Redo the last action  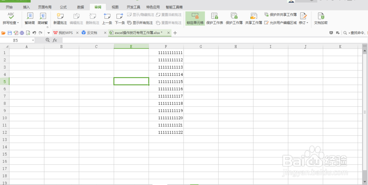tap(40, 33)
